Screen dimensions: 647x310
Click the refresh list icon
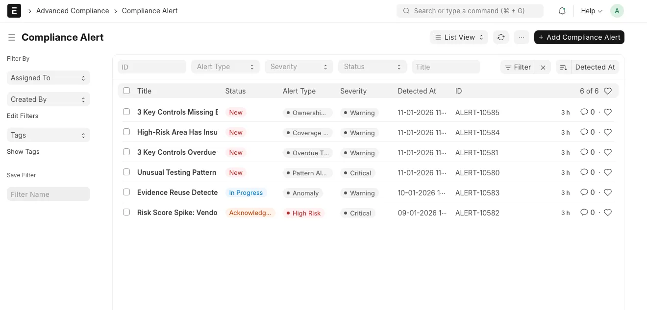500,37
